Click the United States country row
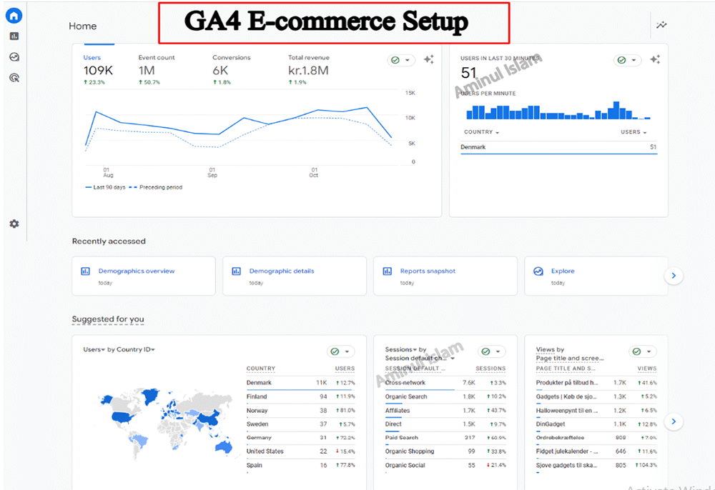The image size is (715, 490). point(300,451)
